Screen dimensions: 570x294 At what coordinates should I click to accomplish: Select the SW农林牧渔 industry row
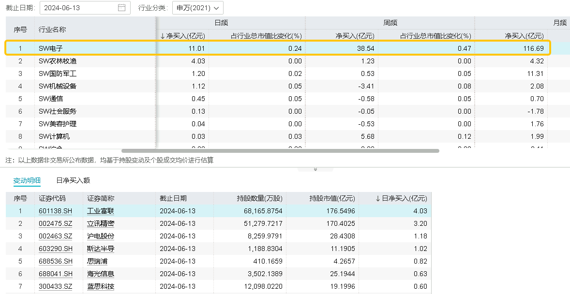(x=288, y=61)
